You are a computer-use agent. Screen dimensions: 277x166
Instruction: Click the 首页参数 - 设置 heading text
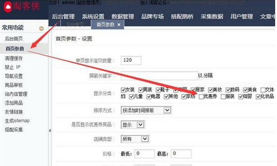point(74,39)
